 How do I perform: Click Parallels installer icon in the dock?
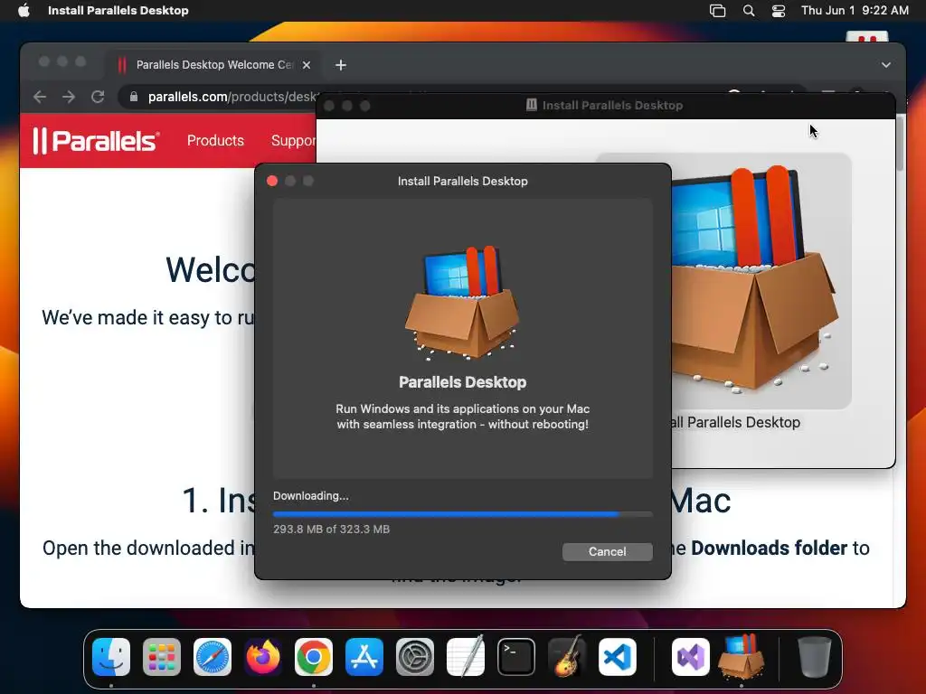click(742, 657)
